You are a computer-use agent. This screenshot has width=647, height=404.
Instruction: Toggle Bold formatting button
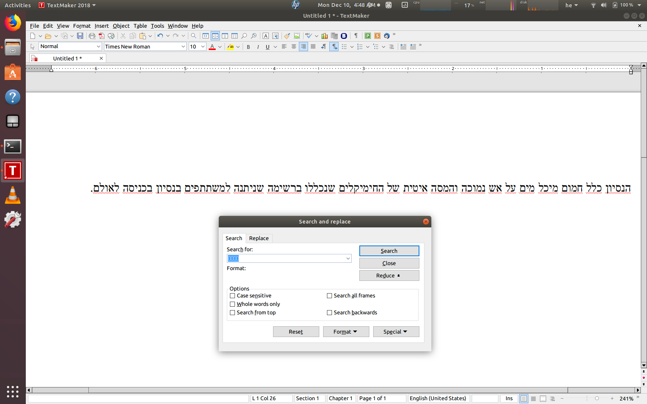tap(248, 47)
